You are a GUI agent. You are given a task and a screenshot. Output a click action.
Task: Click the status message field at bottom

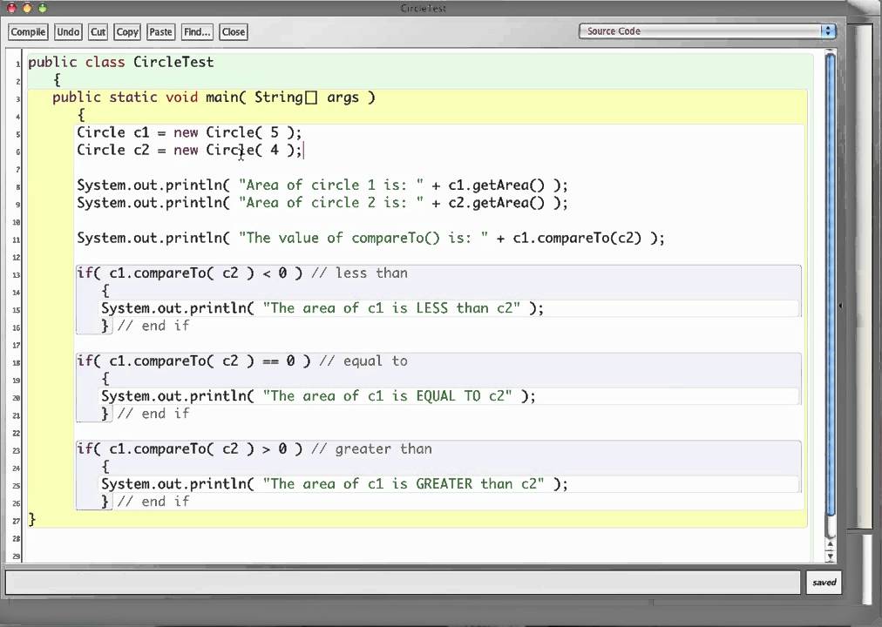[402, 583]
